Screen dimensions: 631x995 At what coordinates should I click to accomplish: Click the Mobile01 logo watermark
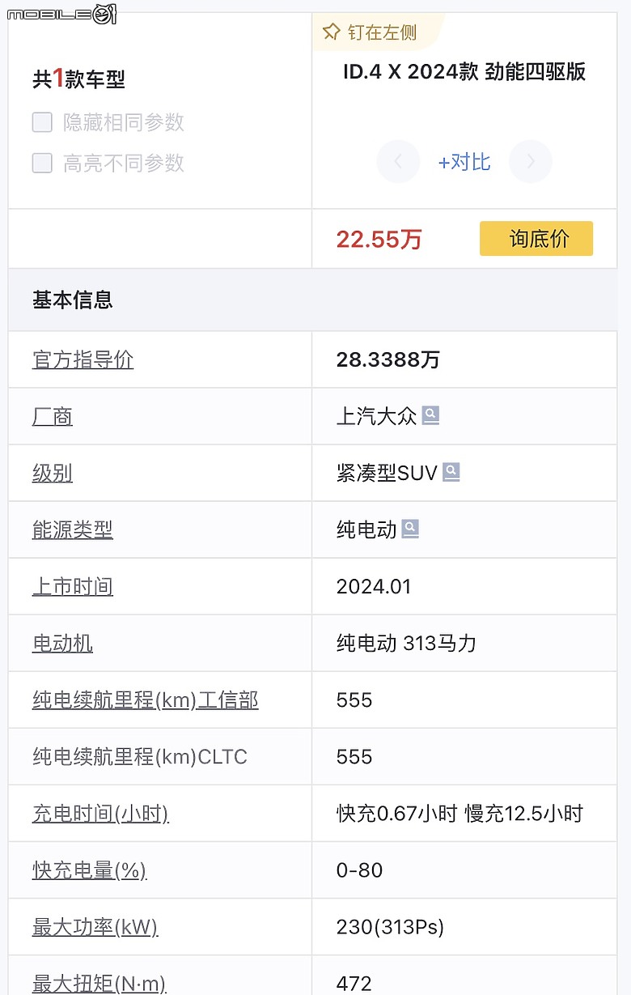point(61,13)
